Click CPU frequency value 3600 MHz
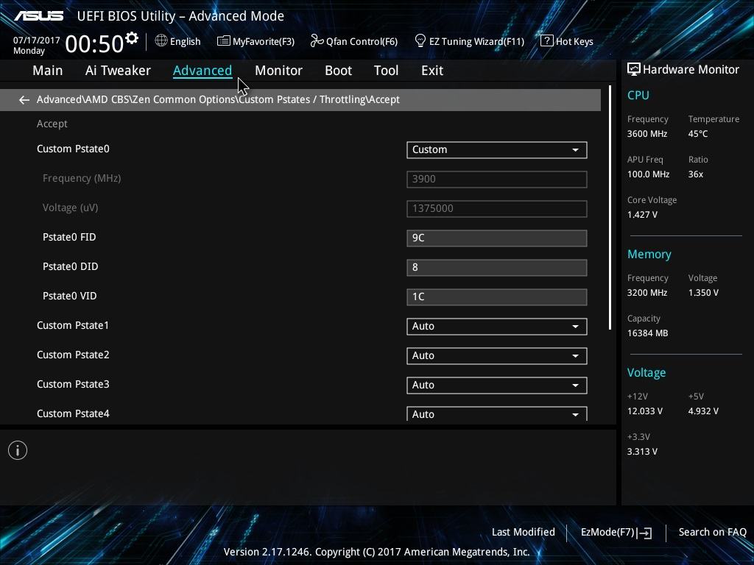754x565 pixels. point(647,134)
